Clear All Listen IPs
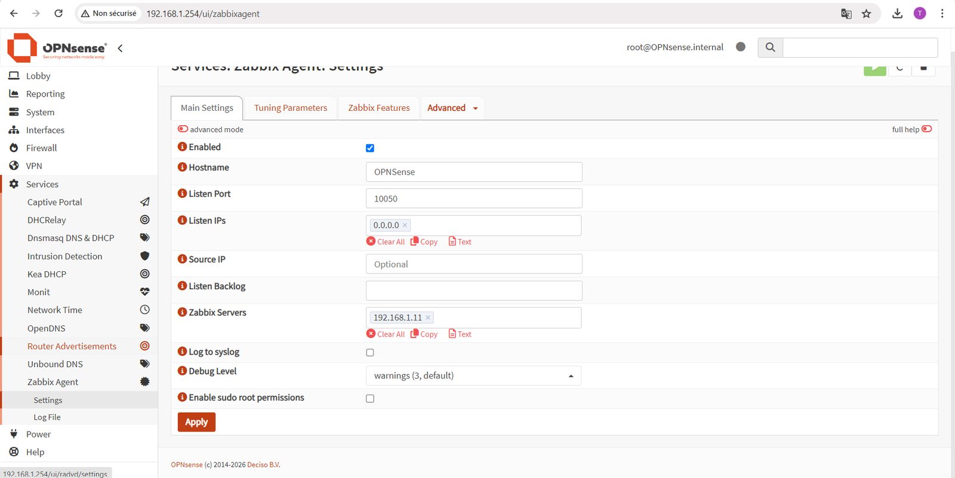The image size is (955, 478). (x=386, y=241)
